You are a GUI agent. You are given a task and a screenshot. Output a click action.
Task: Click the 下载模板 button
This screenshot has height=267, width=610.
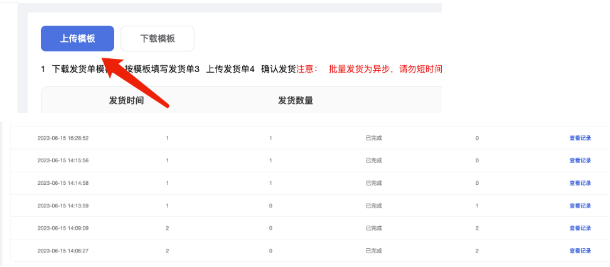158,38
